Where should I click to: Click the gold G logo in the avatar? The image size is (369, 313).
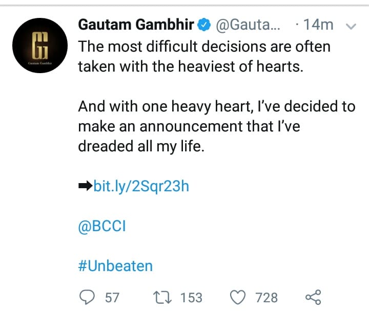pos(40,46)
